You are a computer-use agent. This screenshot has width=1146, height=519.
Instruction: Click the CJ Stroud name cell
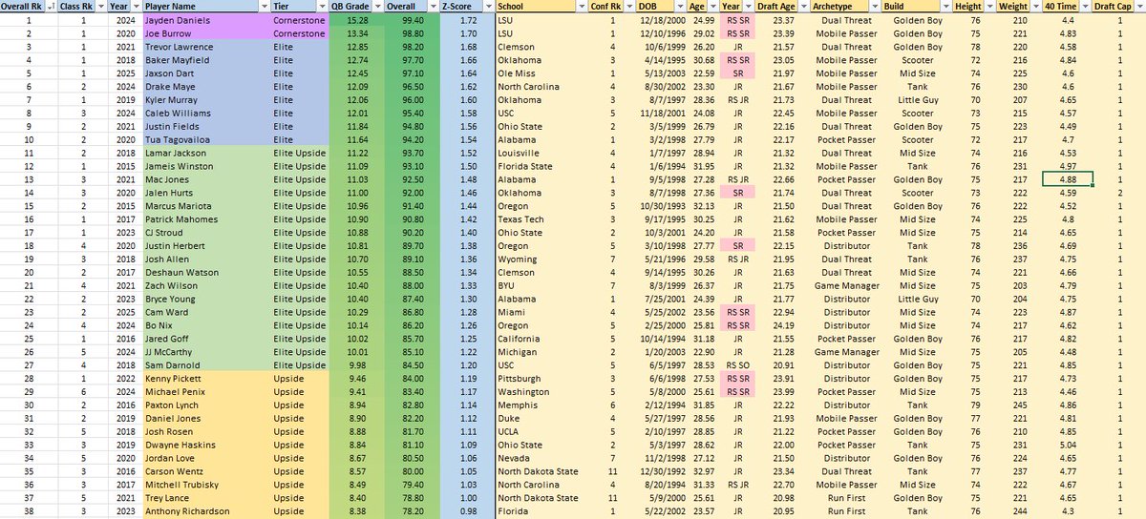click(205, 232)
